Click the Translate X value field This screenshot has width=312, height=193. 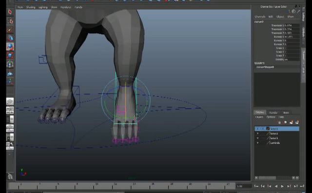pyautogui.click(x=292, y=25)
